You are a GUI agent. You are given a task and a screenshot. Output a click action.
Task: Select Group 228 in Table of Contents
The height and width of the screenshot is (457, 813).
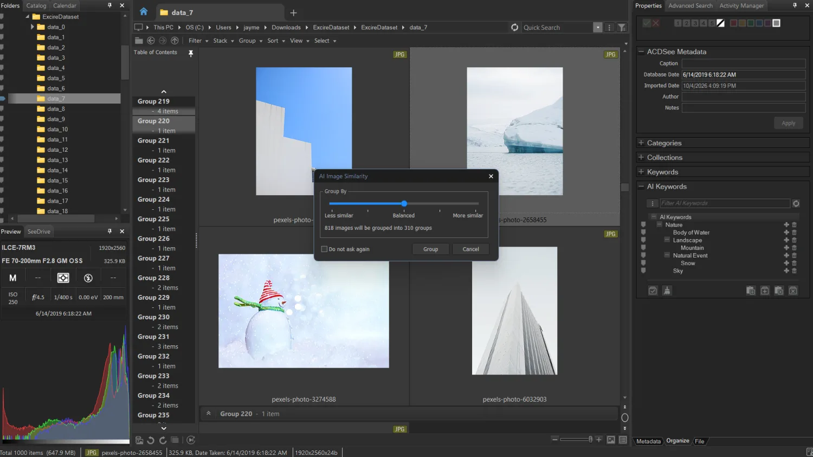click(x=153, y=278)
